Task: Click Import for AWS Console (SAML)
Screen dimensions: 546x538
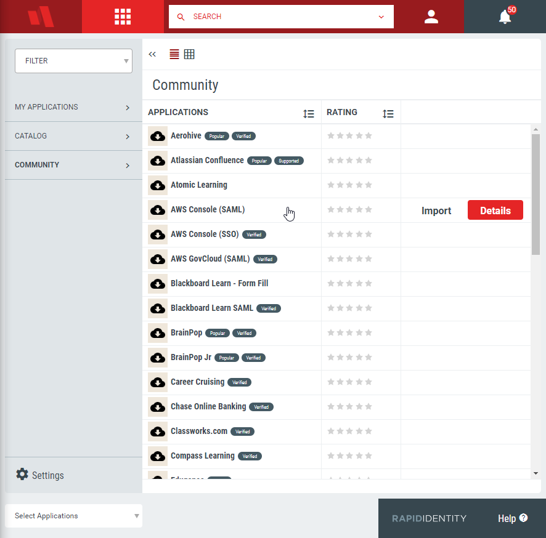Action: [x=436, y=211]
